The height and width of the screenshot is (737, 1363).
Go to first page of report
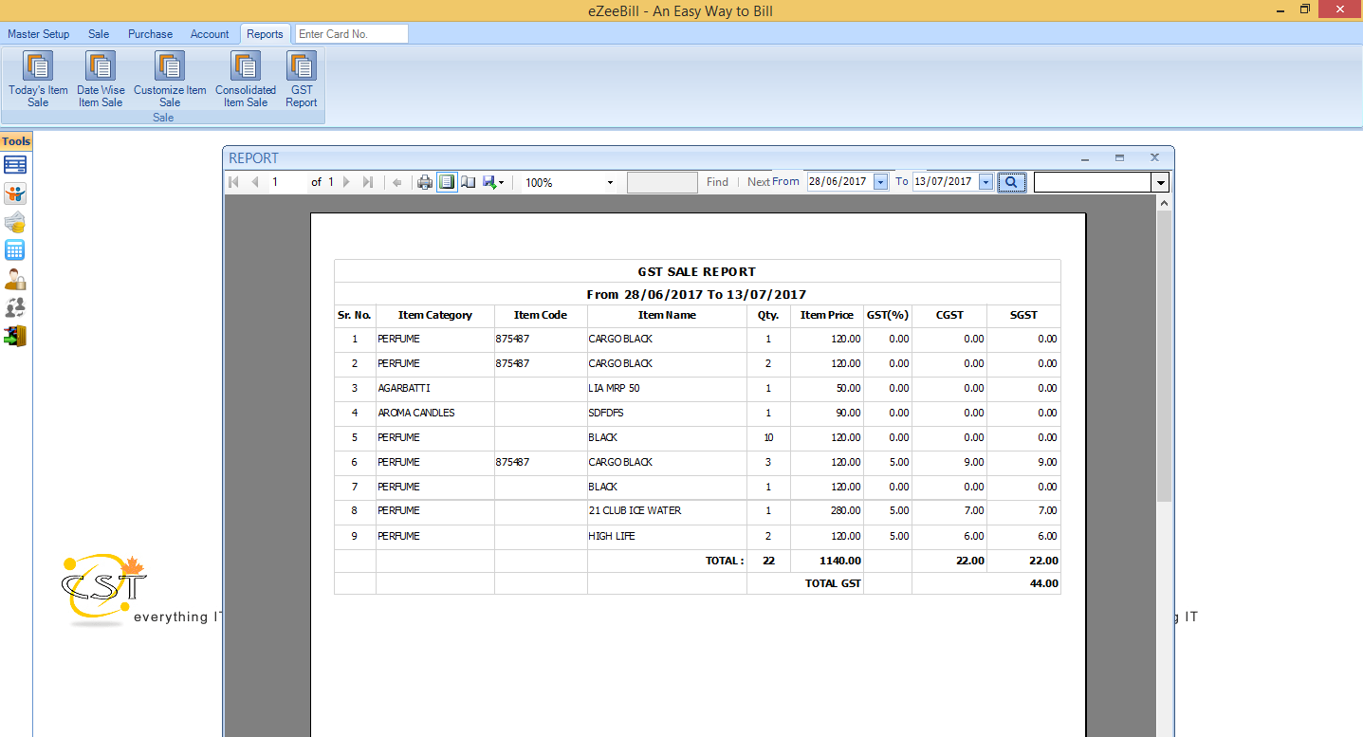coord(234,182)
